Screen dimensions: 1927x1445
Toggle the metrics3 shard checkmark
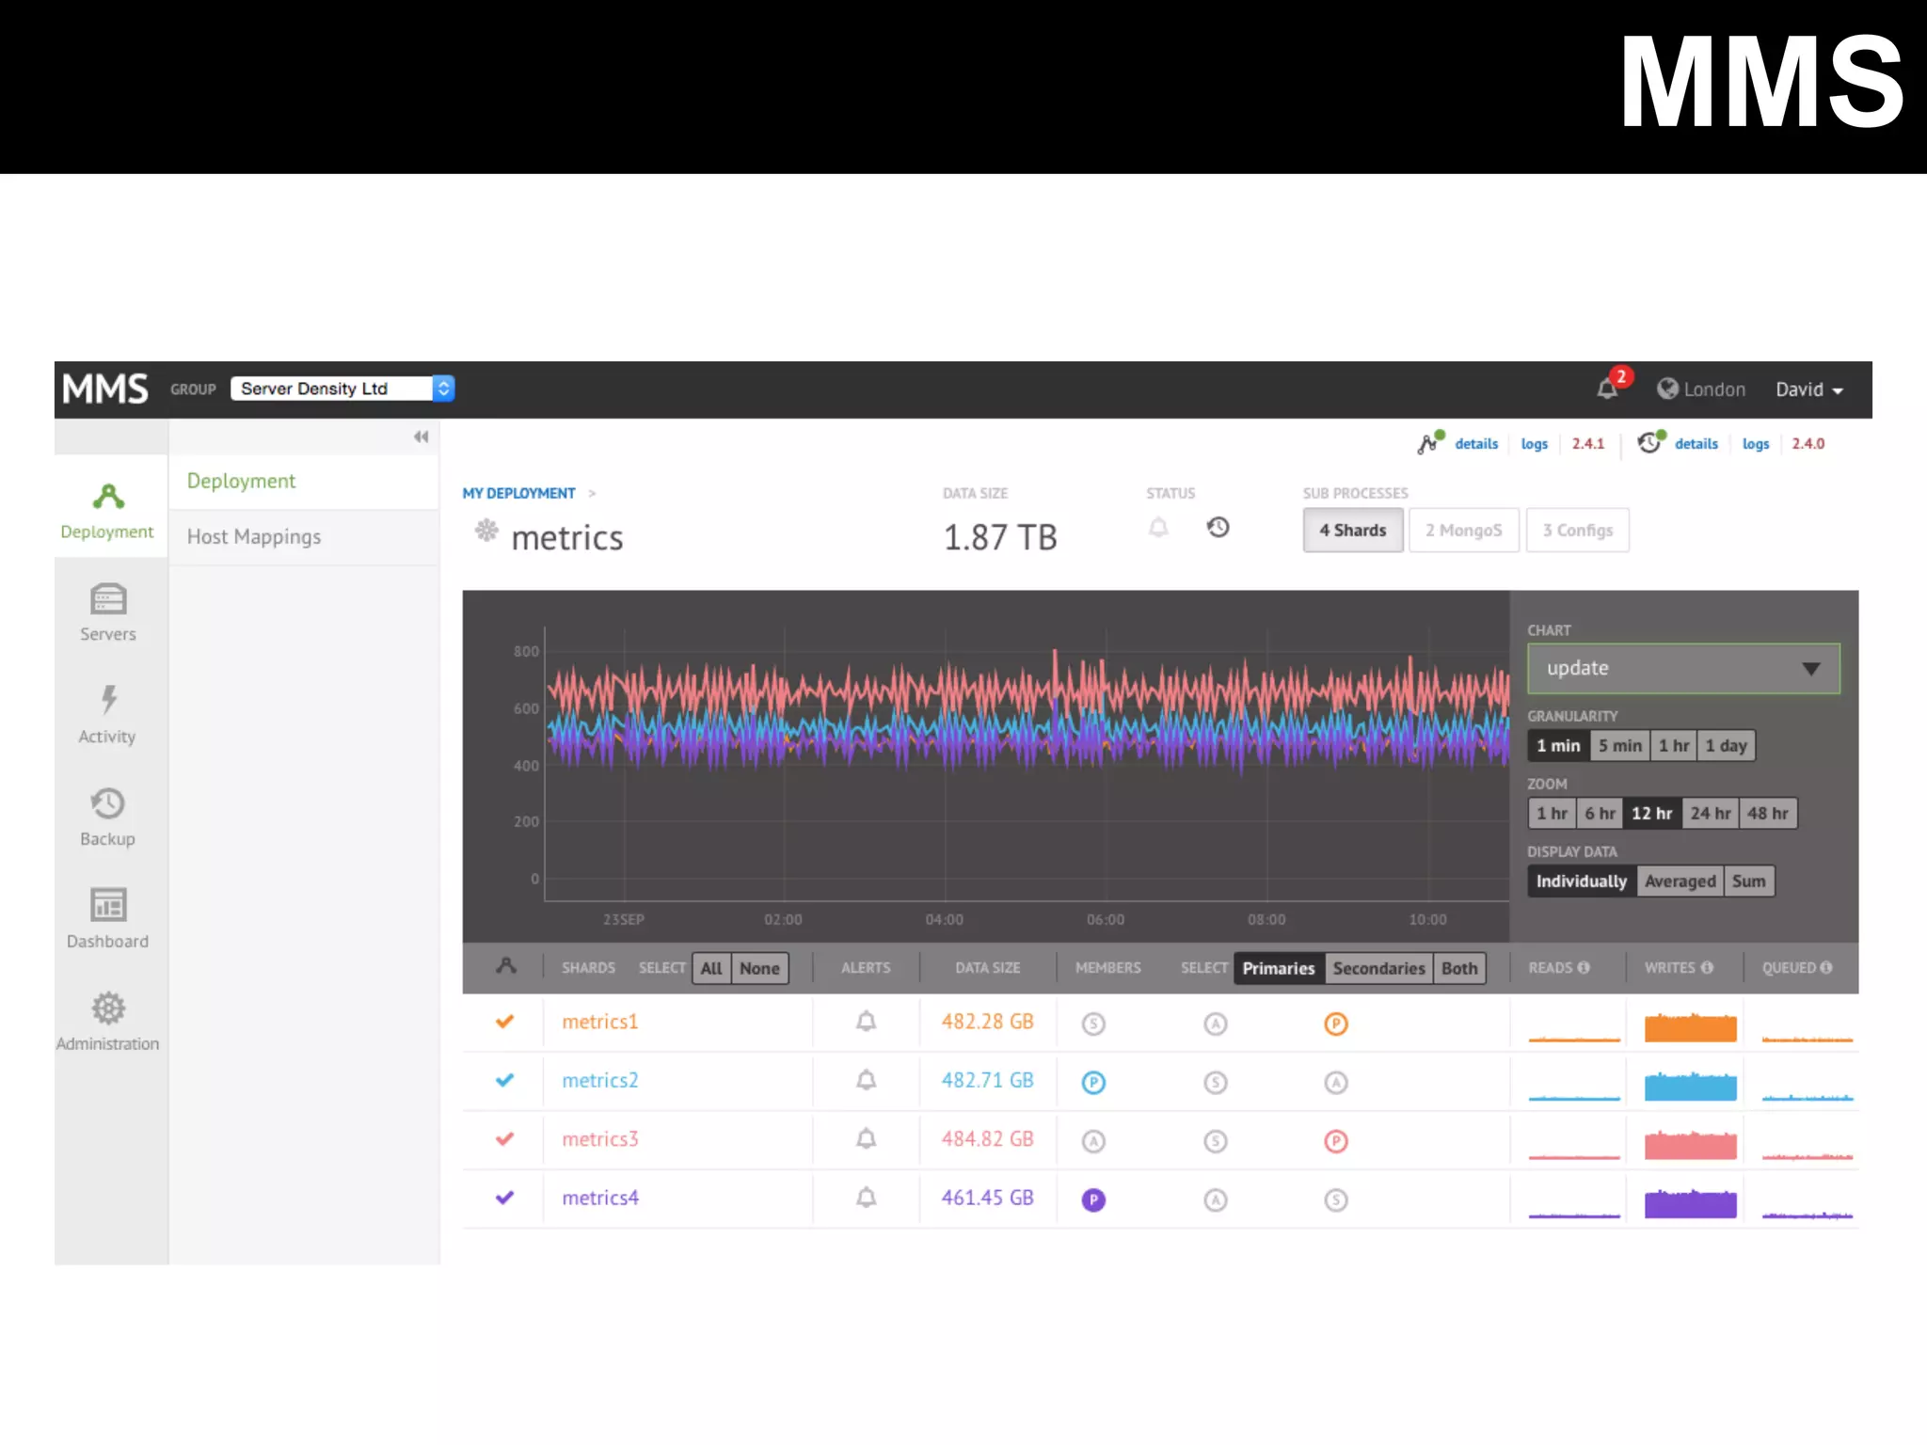tap(504, 1139)
